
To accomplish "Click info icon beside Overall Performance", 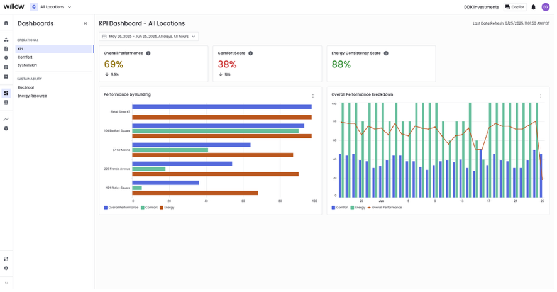I will point(148,53).
